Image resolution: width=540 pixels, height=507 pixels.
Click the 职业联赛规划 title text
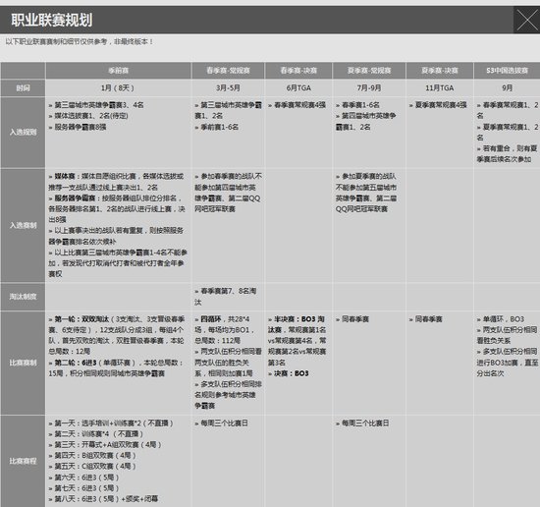52,20
